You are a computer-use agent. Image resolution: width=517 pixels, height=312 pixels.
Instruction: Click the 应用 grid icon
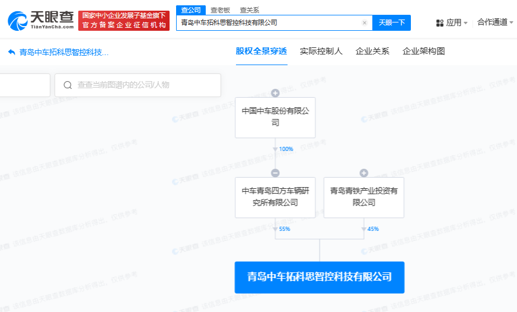click(439, 23)
